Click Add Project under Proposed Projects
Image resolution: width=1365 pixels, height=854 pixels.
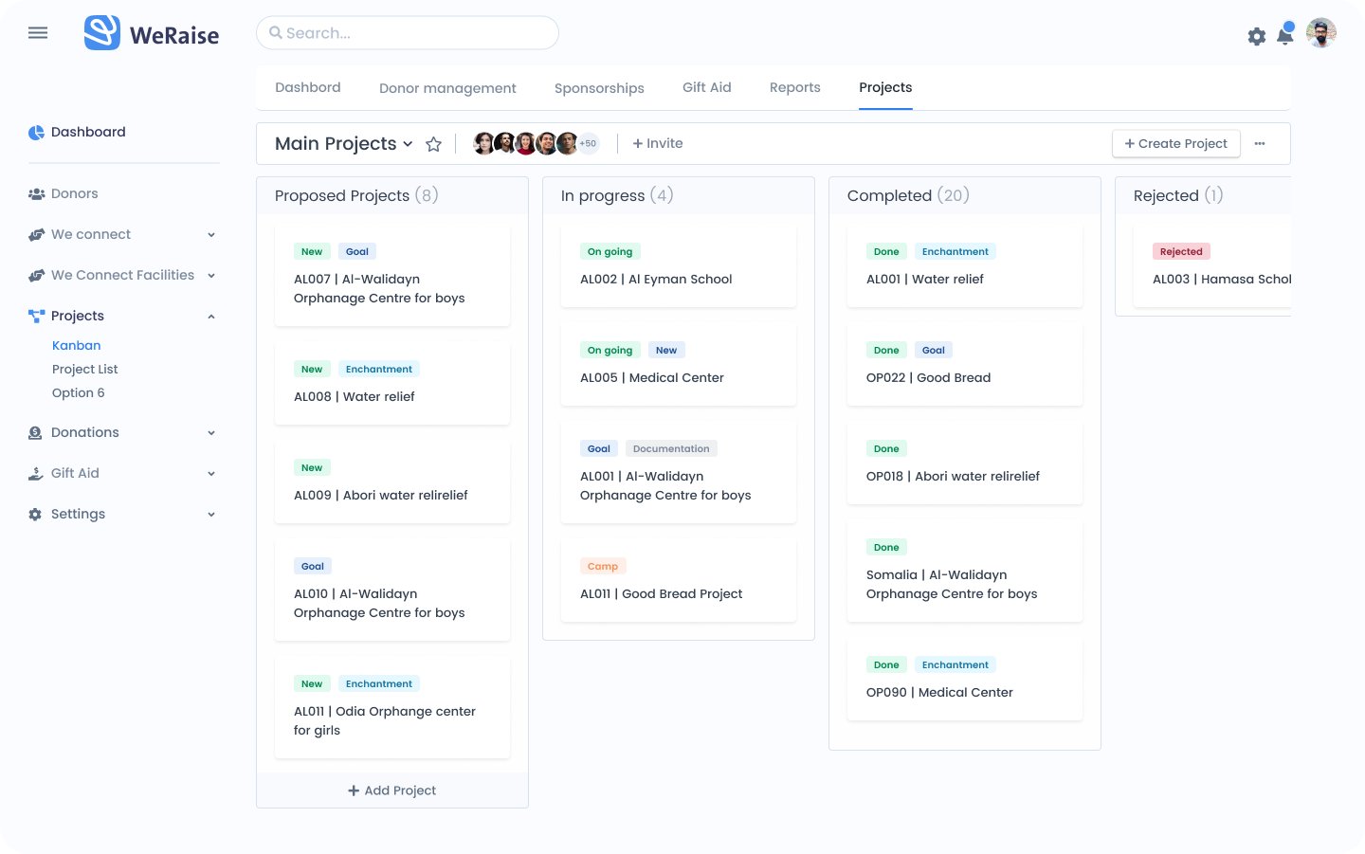click(392, 790)
